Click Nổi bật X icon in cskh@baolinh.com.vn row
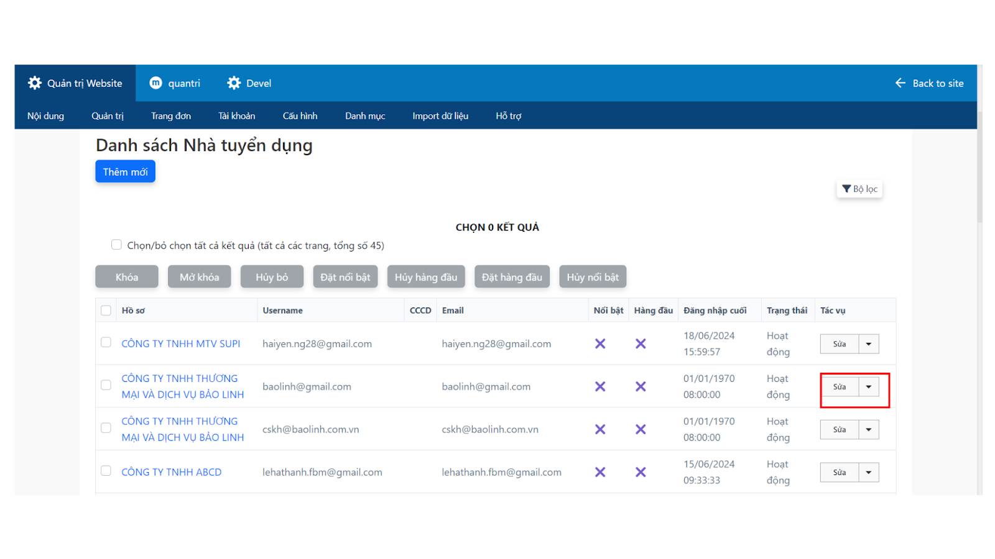 [x=600, y=429]
